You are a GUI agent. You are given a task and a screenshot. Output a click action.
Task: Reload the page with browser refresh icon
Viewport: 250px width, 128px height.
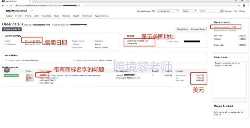(x=11, y=6)
